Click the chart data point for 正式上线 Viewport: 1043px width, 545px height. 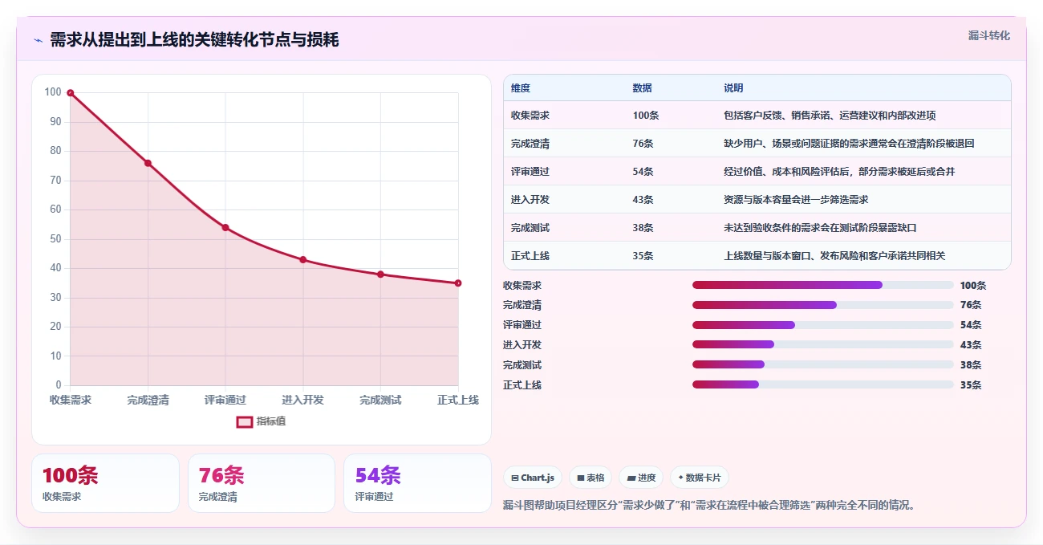458,283
